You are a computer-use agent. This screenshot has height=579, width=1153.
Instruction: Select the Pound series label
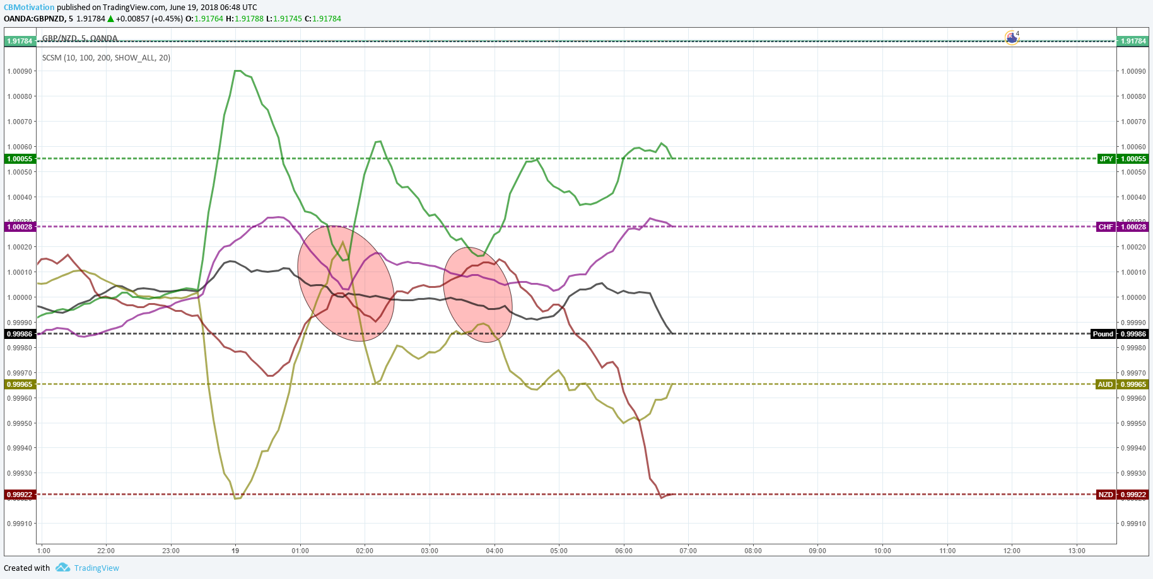[1103, 334]
